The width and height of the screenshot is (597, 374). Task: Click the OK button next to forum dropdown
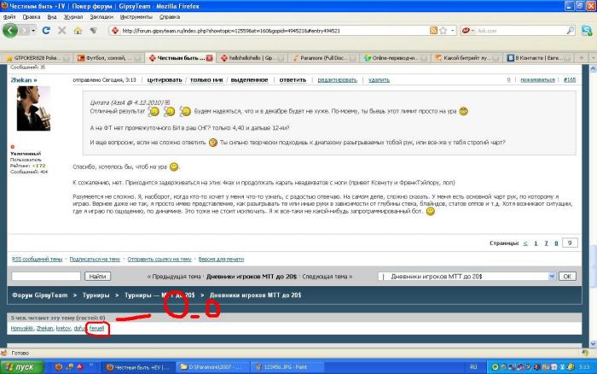pos(567,277)
